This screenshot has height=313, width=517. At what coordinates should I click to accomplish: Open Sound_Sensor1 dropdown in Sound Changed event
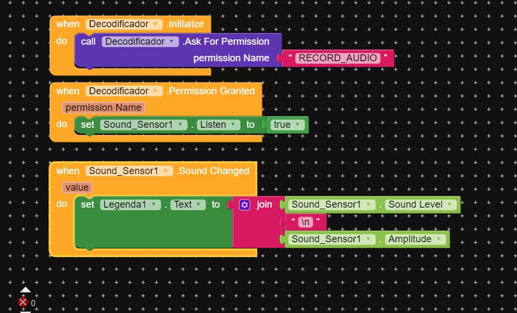(x=129, y=171)
